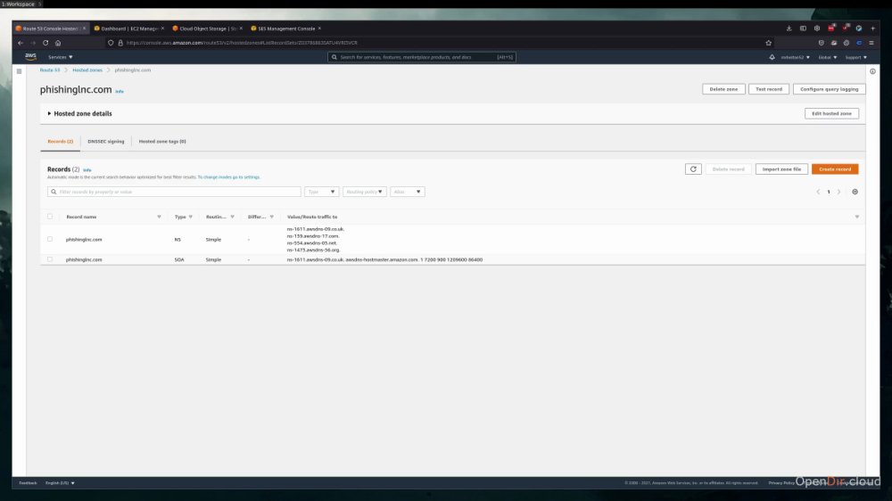Open the Global region dropdown
This screenshot has width=892, height=501.
click(x=828, y=57)
